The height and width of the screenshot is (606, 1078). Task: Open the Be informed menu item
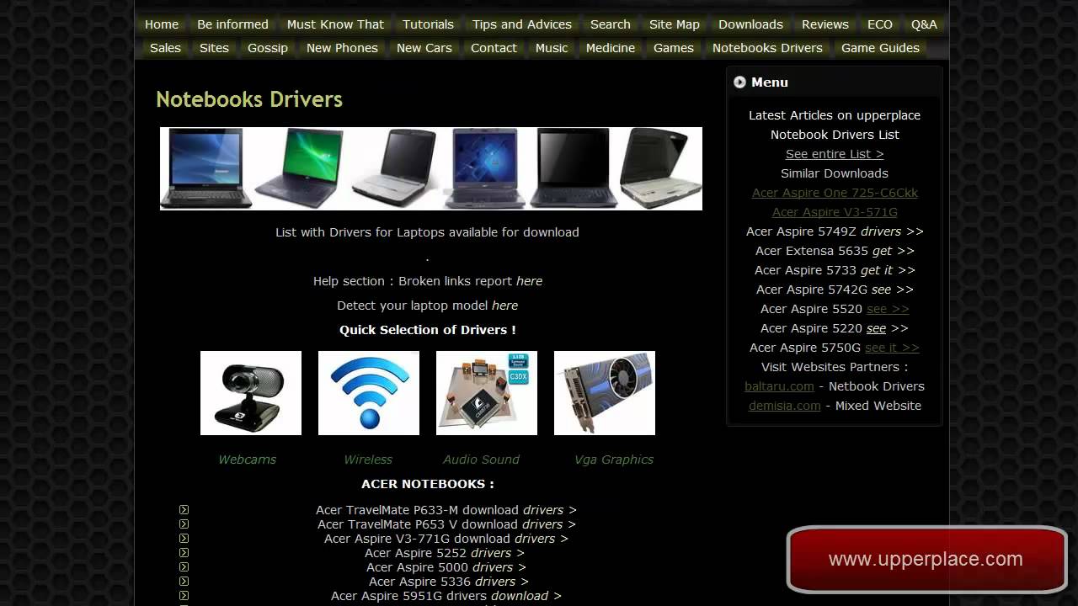pos(232,24)
